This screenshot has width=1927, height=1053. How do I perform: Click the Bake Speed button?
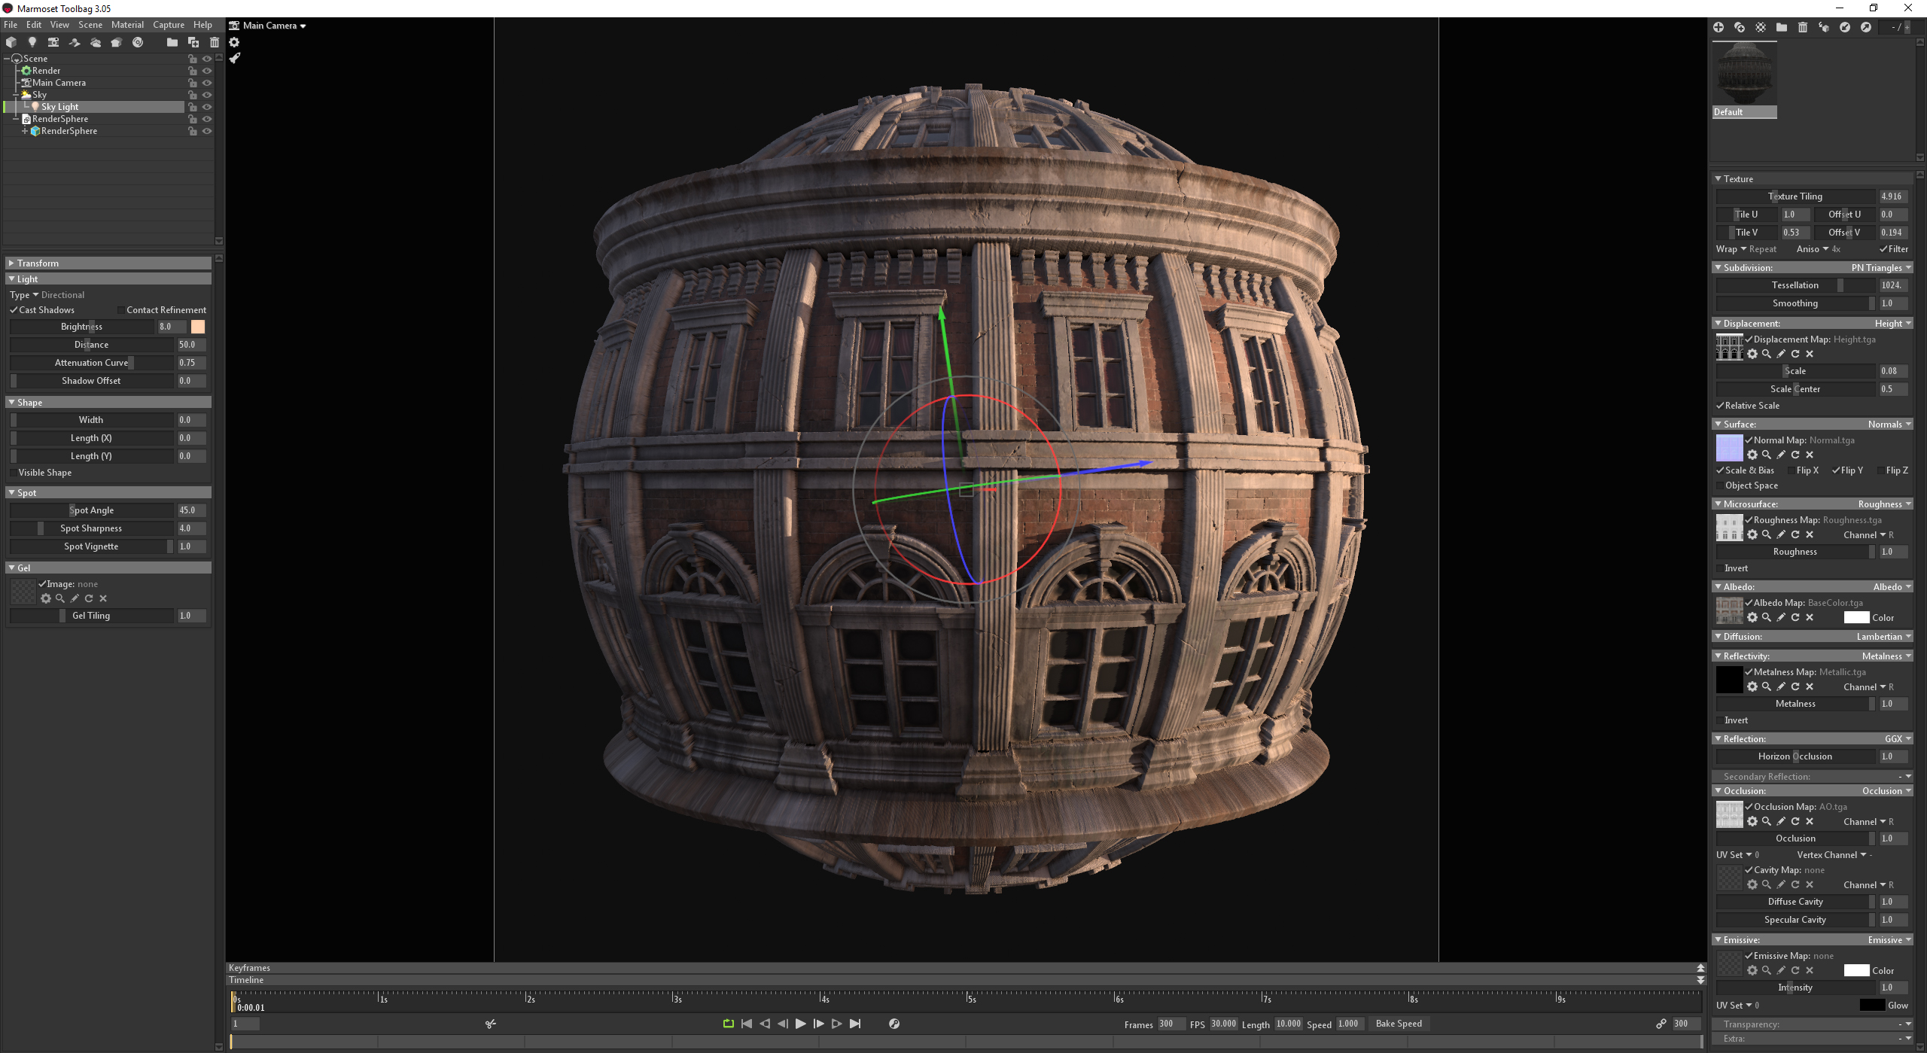(x=1399, y=1024)
